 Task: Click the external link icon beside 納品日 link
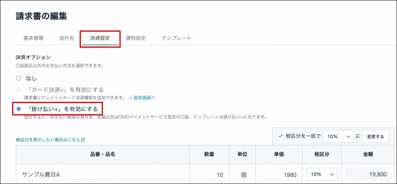(83, 140)
